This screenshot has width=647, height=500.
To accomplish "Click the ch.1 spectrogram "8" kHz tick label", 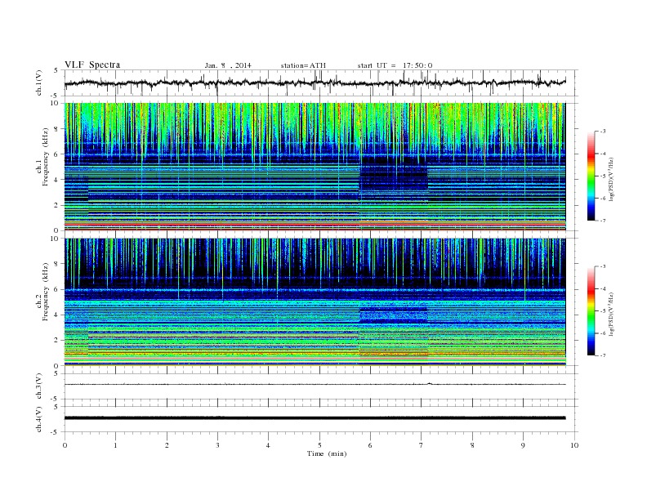I will click(56, 129).
